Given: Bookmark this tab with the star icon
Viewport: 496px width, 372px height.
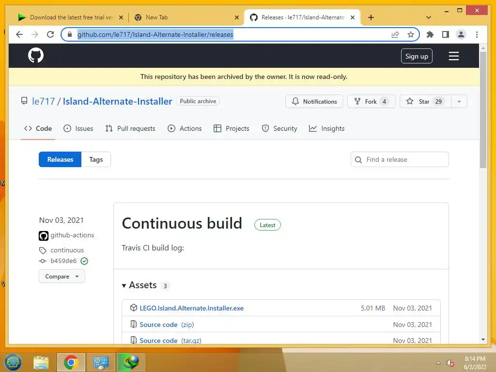Looking at the screenshot, I should 411,34.
